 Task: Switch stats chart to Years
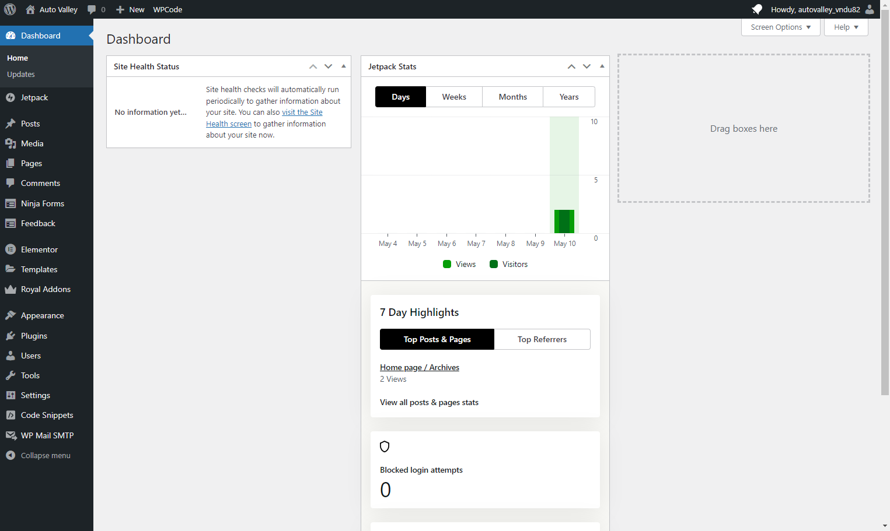tap(569, 97)
